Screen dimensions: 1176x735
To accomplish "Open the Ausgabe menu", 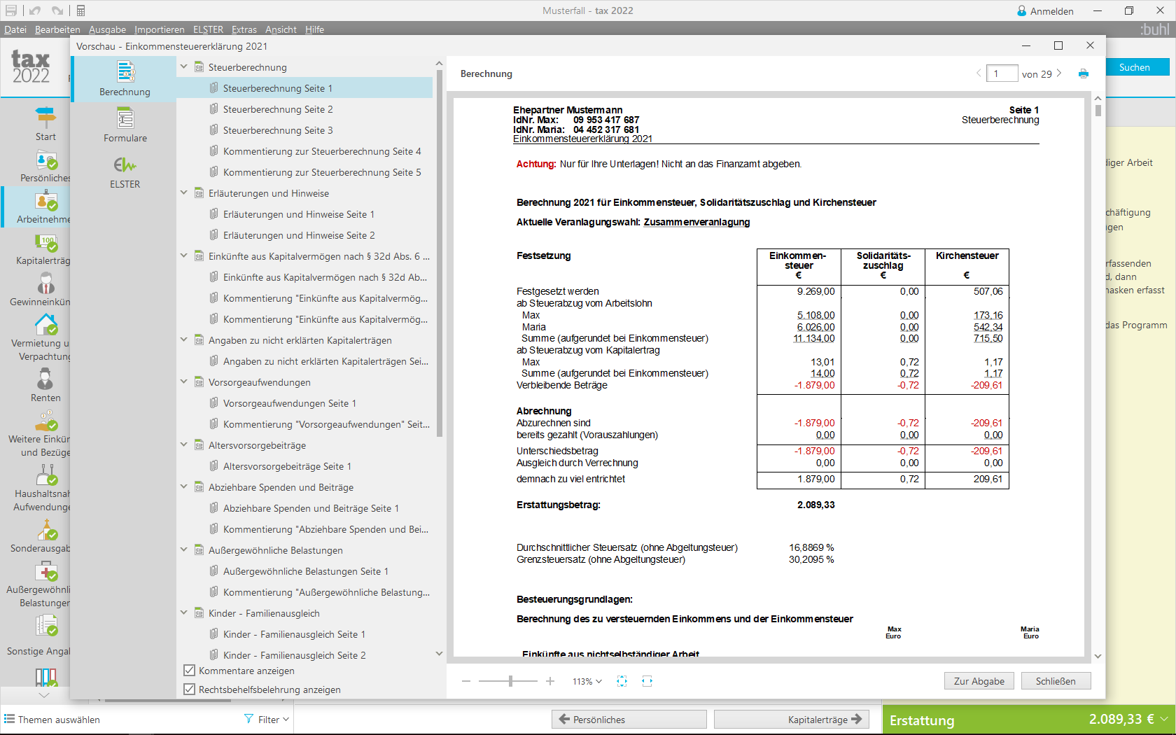I will pos(107,29).
